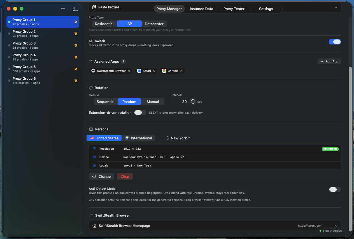354x239 pixels.
Task: Click the Clear persona button
Action: (125, 176)
